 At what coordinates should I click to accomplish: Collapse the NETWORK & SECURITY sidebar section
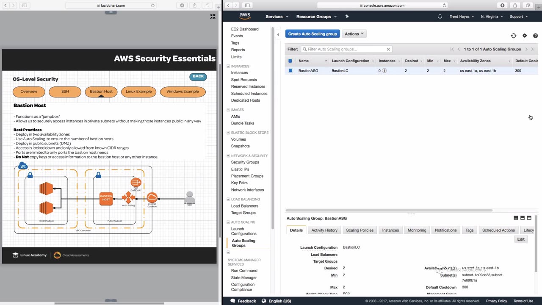(x=228, y=156)
